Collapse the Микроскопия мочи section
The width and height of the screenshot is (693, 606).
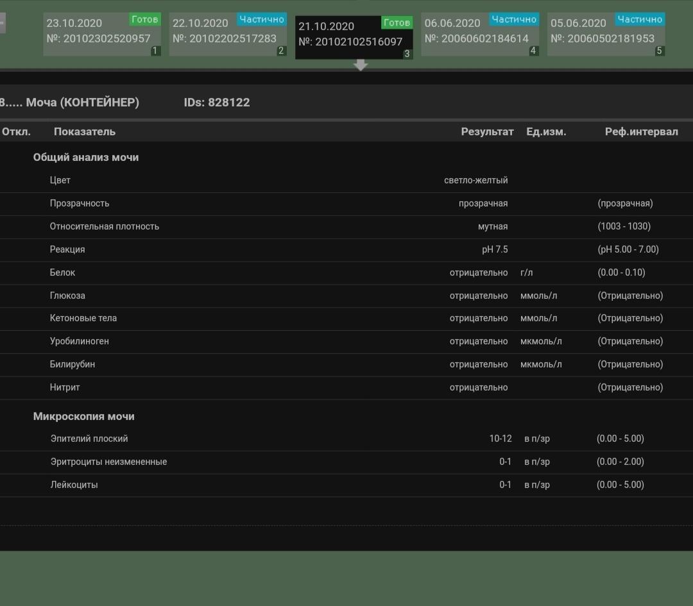coord(84,416)
